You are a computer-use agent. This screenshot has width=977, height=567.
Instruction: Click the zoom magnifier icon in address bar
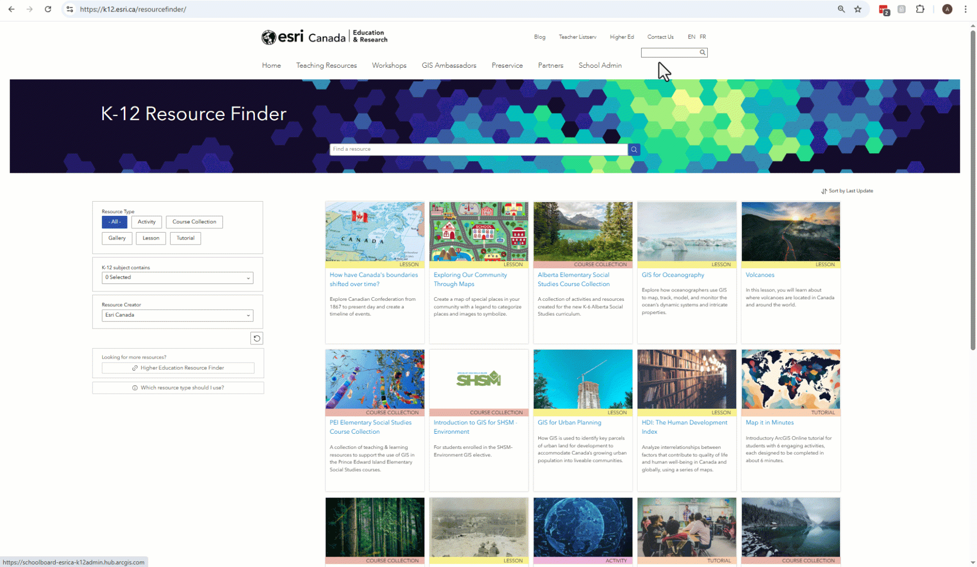[x=841, y=9]
